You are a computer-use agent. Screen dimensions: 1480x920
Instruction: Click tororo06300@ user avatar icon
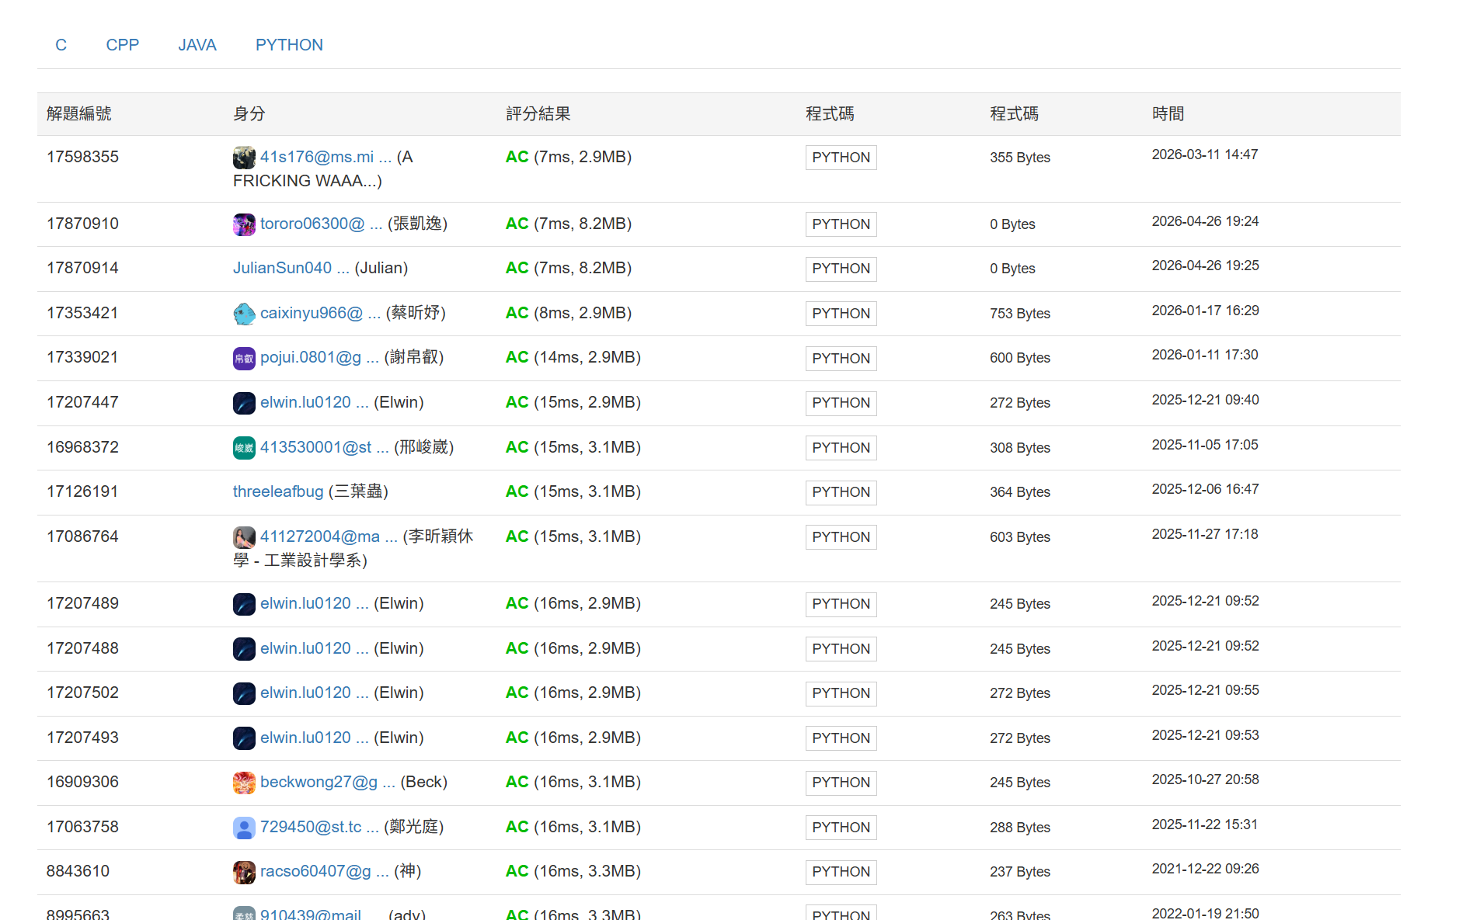(x=244, y=224)
